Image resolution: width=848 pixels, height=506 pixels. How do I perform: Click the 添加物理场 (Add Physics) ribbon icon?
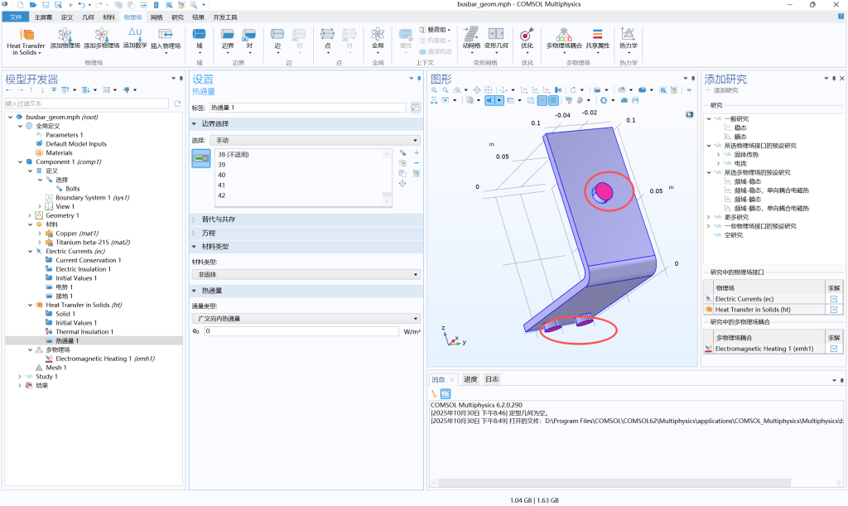[65, 36]
